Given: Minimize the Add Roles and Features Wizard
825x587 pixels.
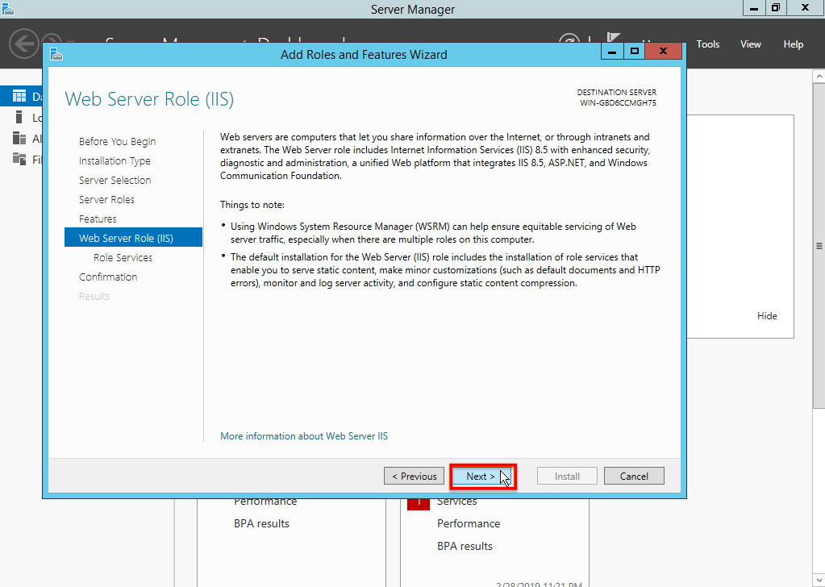Looking at the screenshot, I should (612, 51).
